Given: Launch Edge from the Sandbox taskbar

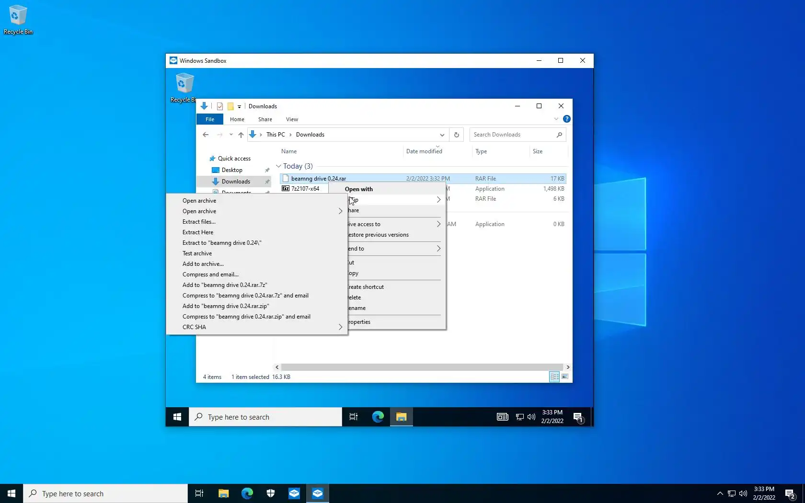Looking at the screenshot, I should 378,417.
